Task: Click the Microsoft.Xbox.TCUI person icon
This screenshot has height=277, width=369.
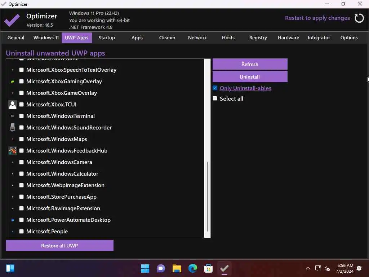Action: [x=13, y=105]
